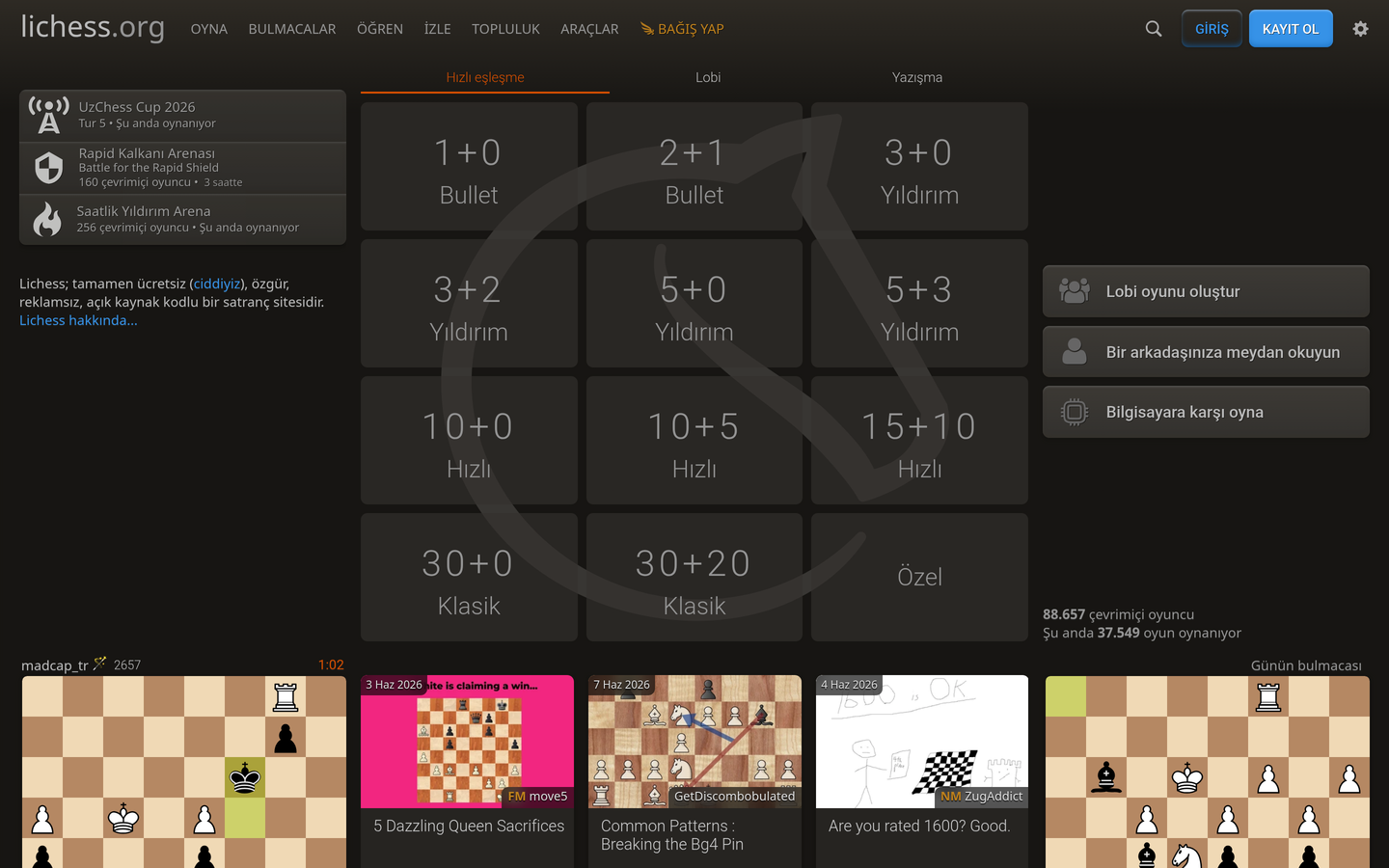The width and height of the screenshot is (1389, 868).
Task: Open the search magnifier icon
Action: [x=1153, y=29]
